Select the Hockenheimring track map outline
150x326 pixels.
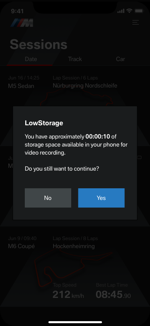click(74, 268)
